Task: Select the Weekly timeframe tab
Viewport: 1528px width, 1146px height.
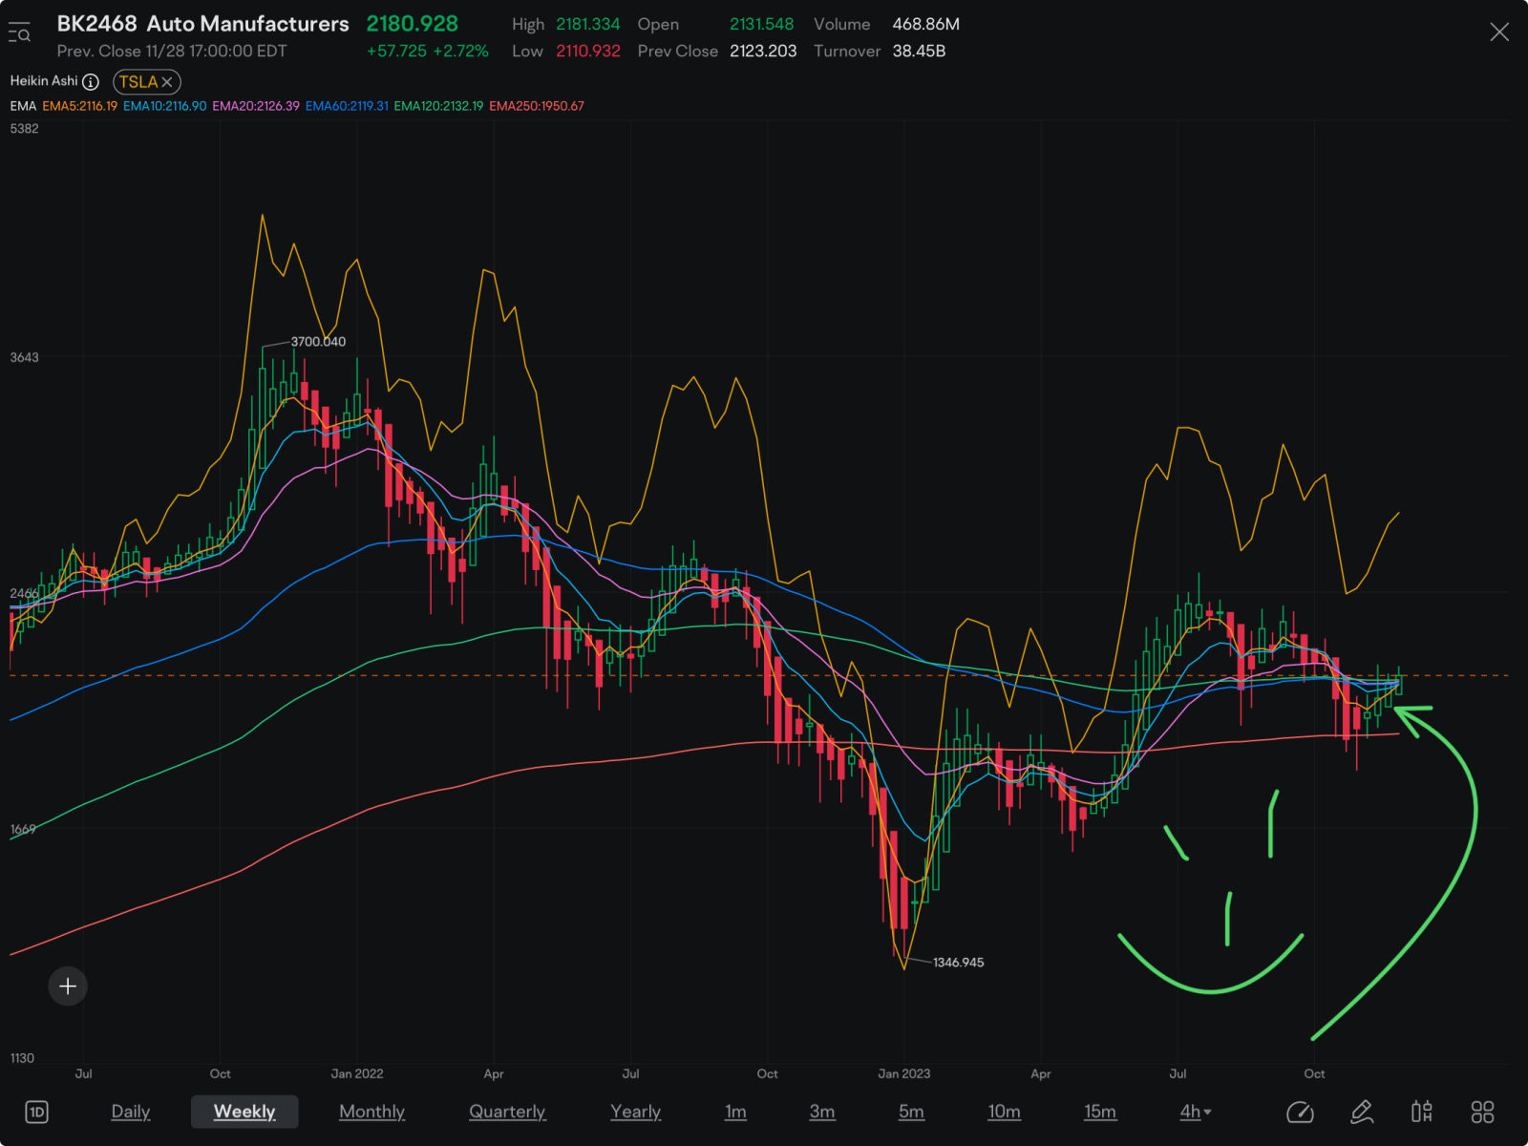Action: (244, 1112)
